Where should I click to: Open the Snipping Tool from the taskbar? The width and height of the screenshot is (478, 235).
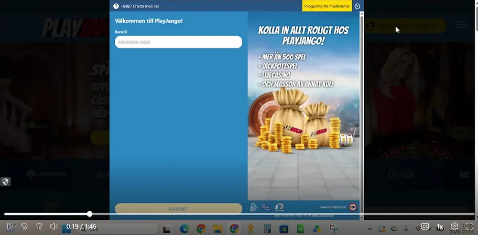[x=334, y=229]
